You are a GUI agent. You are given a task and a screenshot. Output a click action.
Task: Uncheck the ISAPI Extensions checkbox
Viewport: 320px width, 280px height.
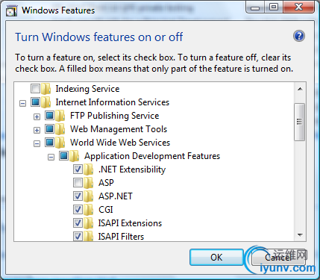click(x=78, y=223)
